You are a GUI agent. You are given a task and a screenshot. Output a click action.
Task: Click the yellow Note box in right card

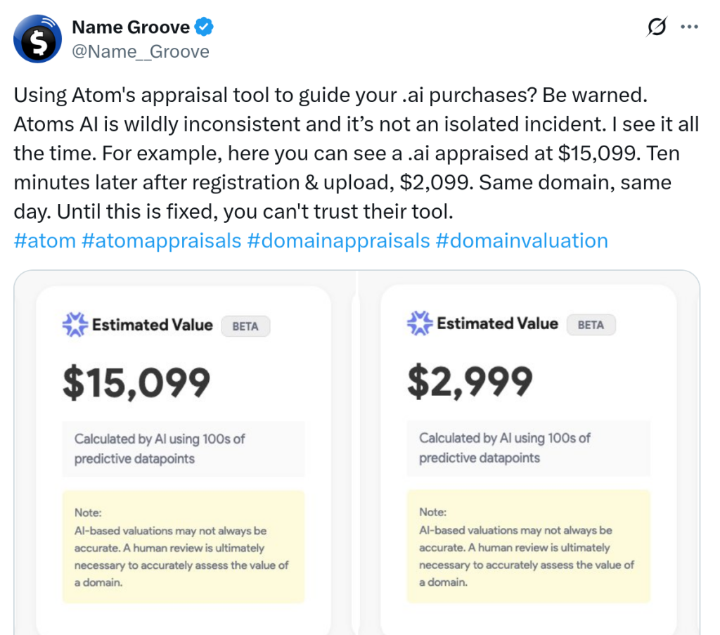(528, 546)
